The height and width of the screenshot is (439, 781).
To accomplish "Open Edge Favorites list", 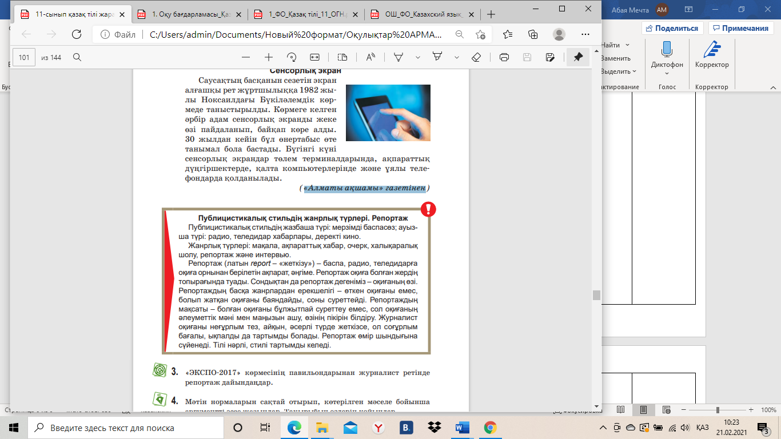I will (x=508, y=34).
